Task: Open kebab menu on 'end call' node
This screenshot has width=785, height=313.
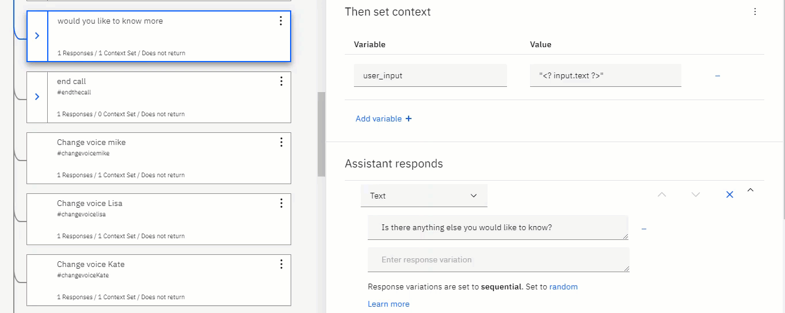Action: click(281, 81)
